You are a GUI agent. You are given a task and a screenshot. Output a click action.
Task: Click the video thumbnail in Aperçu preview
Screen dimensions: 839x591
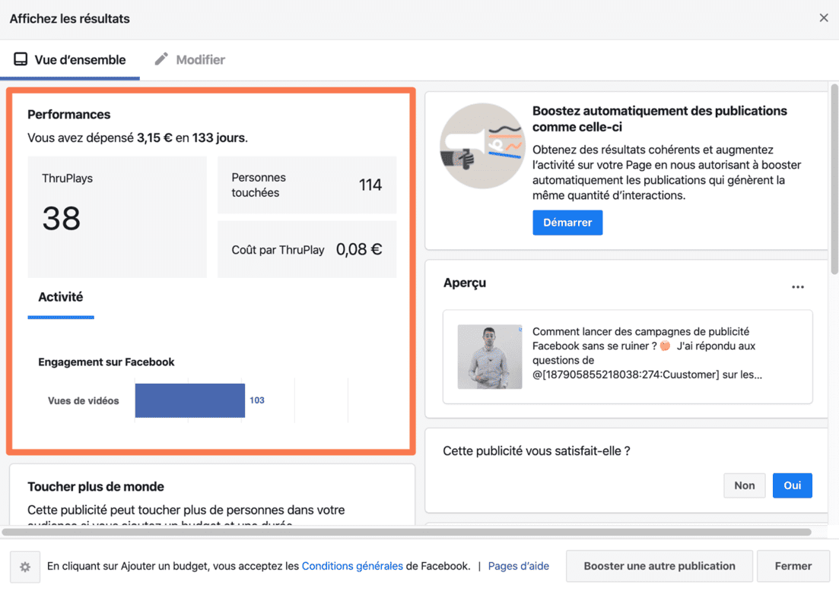(x=490, y=357)
